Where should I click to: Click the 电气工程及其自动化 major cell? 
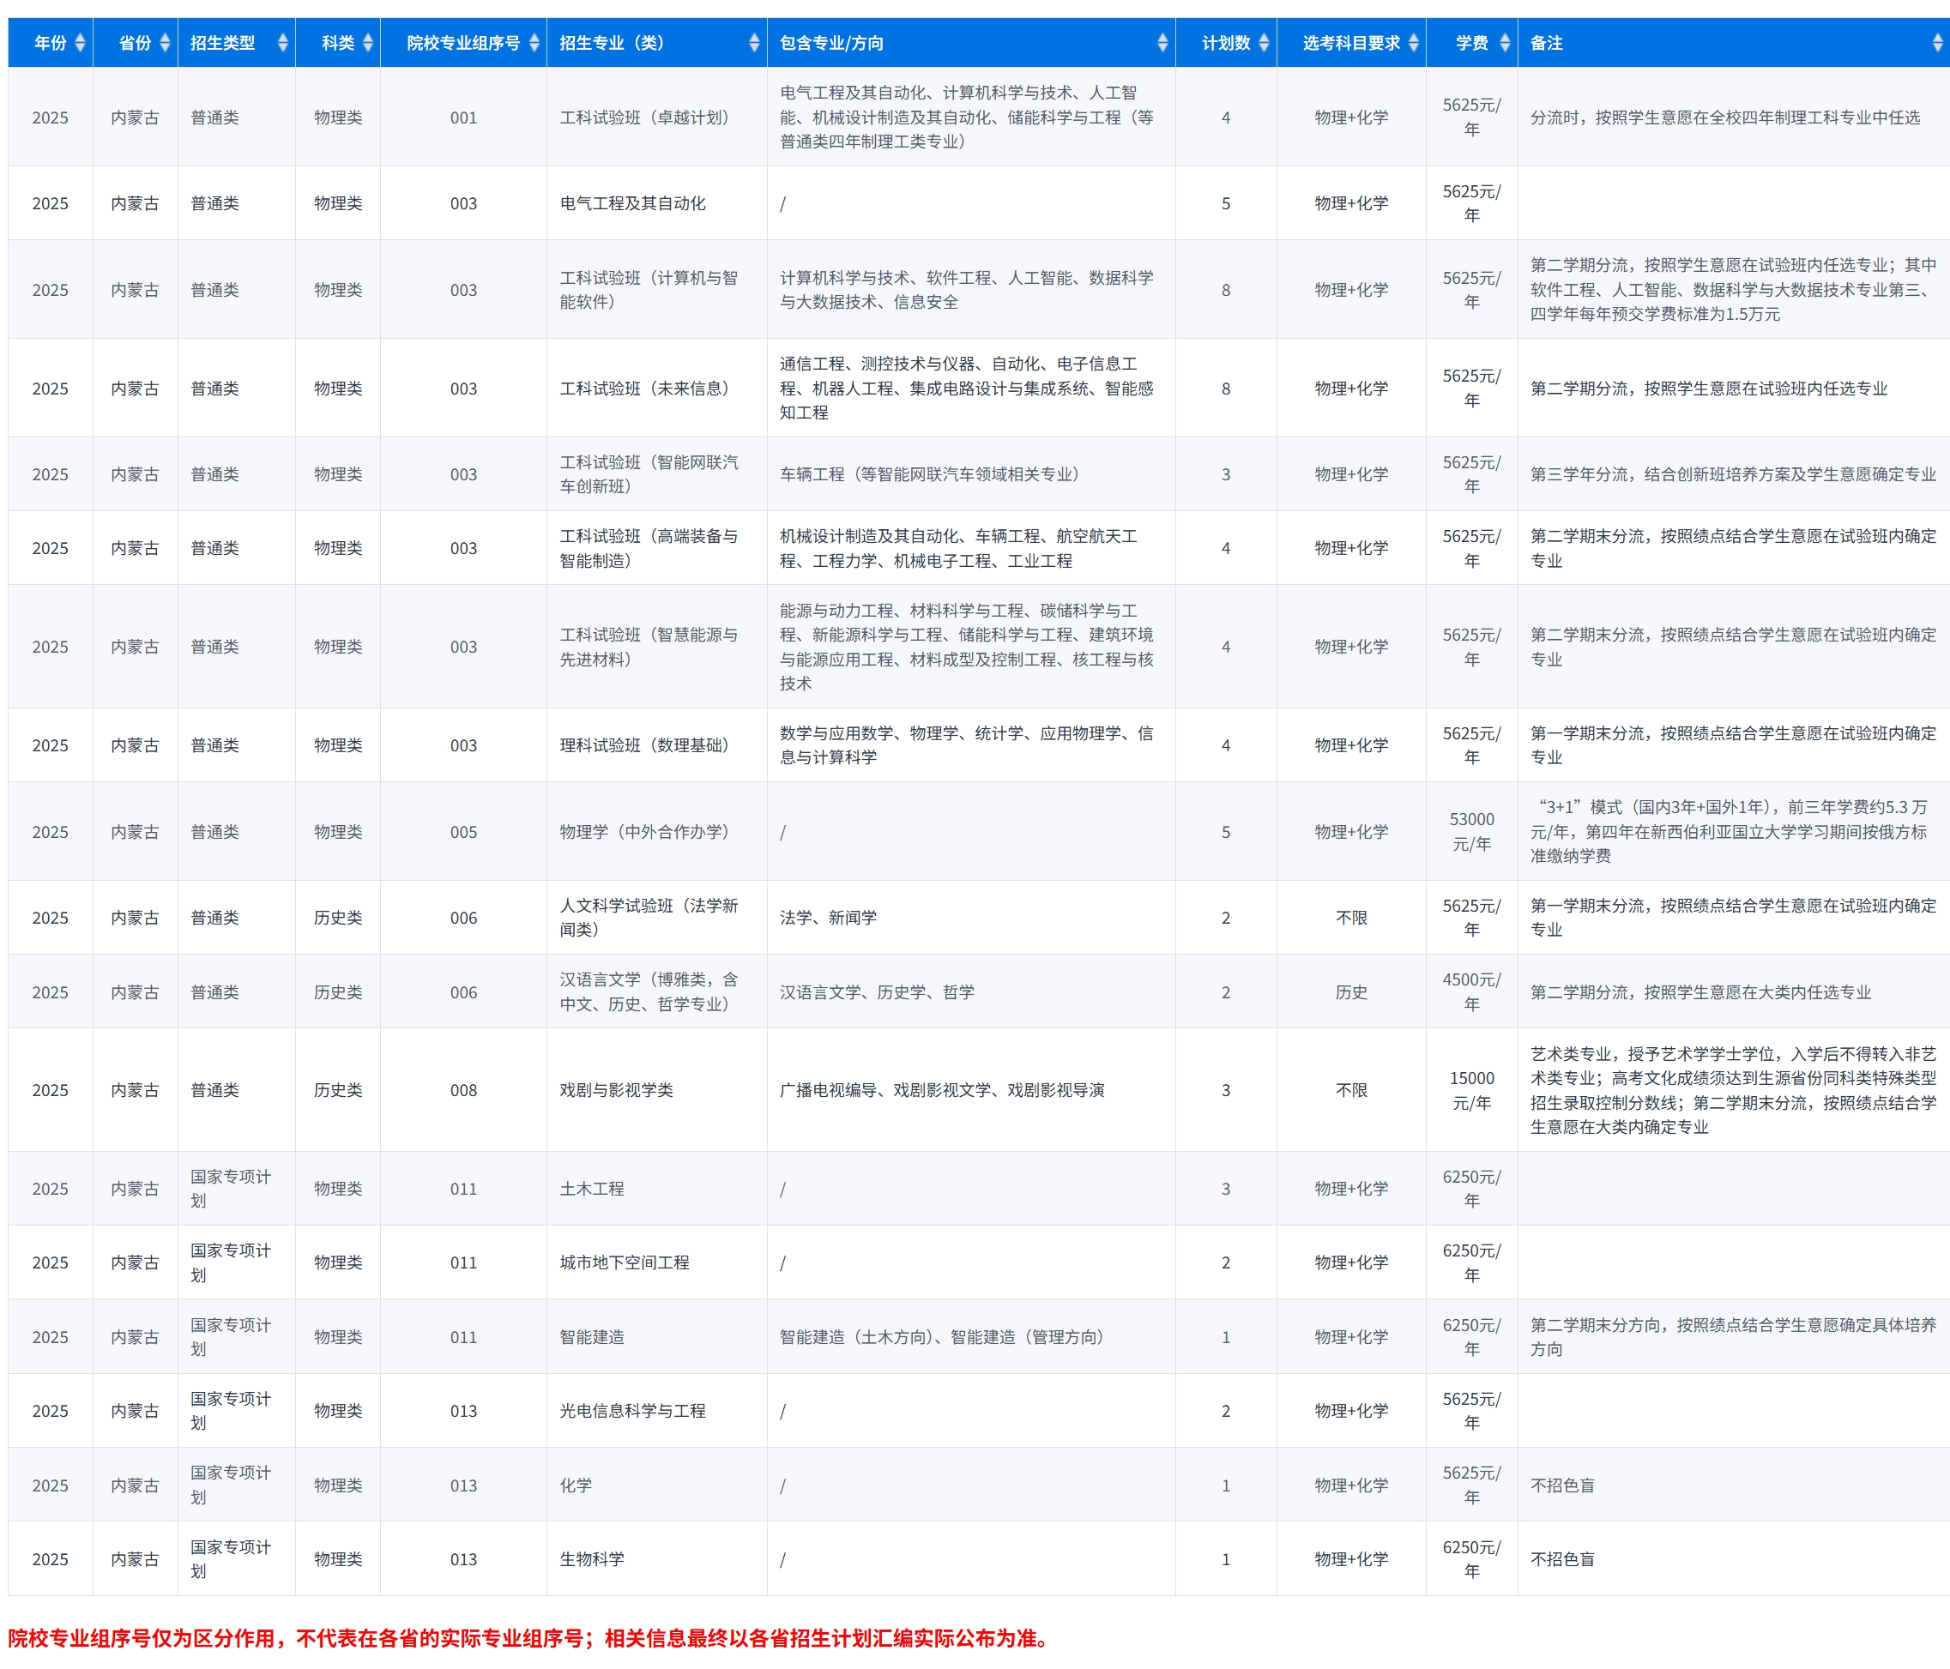[x=632, y=203]
